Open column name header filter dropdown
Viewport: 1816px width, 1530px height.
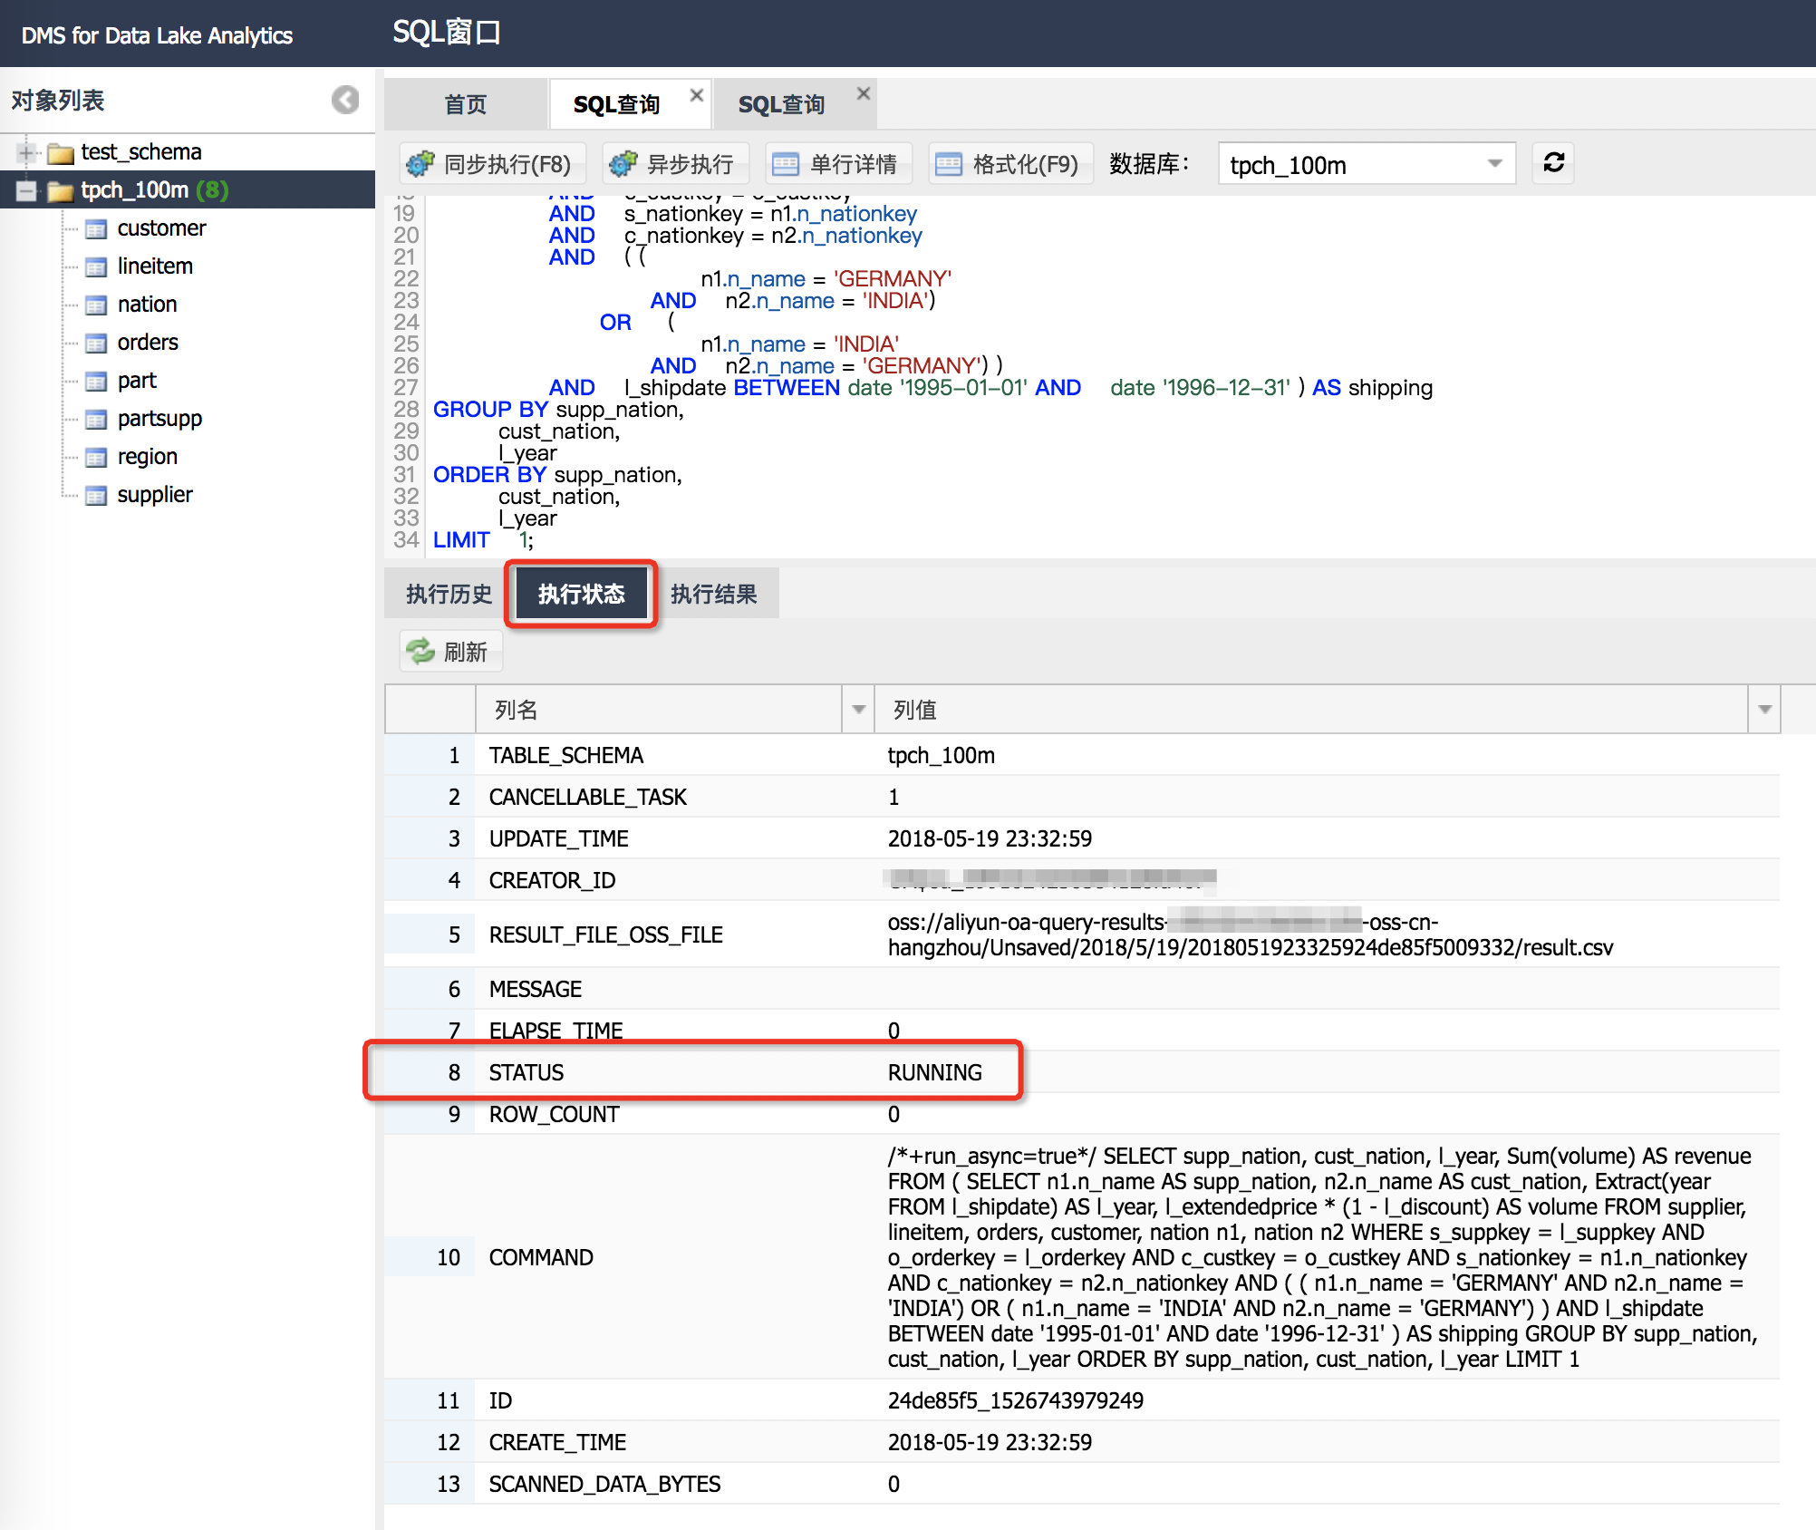coord(857,709)
